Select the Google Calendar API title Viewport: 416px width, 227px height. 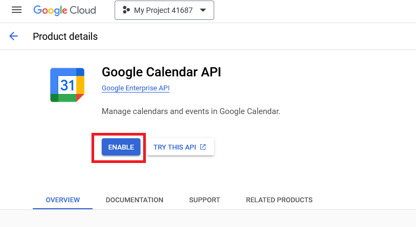tap(161, 72)
